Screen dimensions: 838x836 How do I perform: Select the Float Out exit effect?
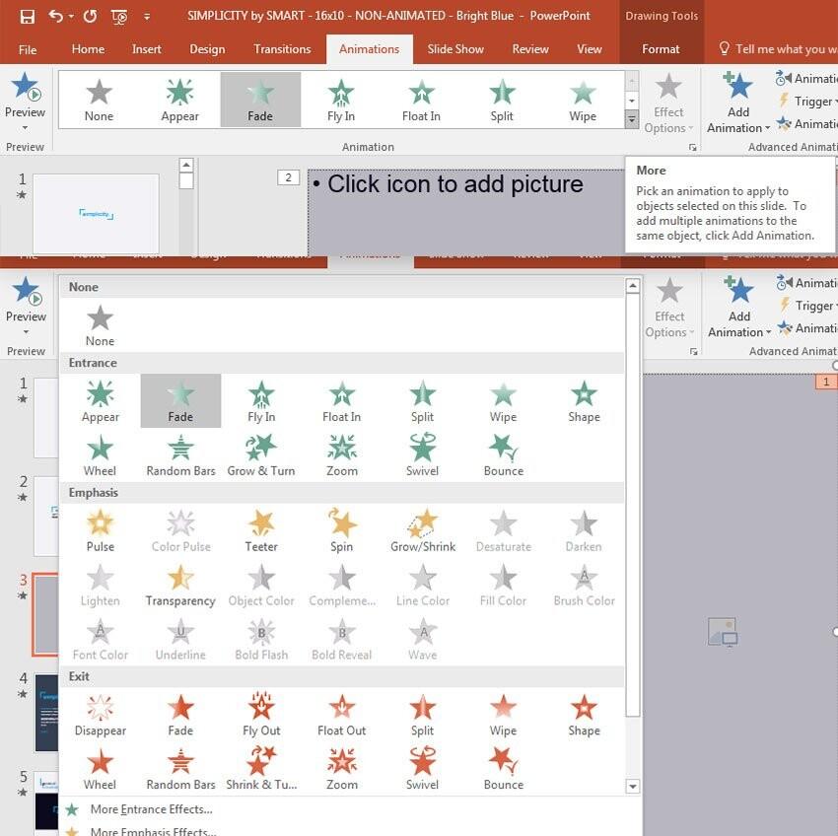pos(341,710)
